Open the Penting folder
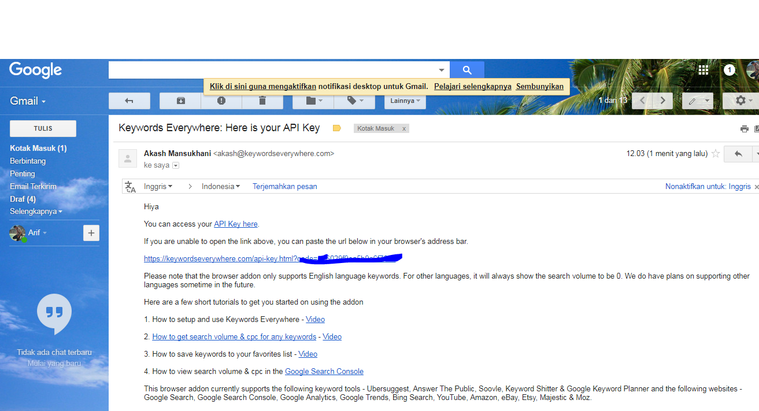The height and width of the screenshot is (411, 759). pyautogui.click(x=23, y=173)
